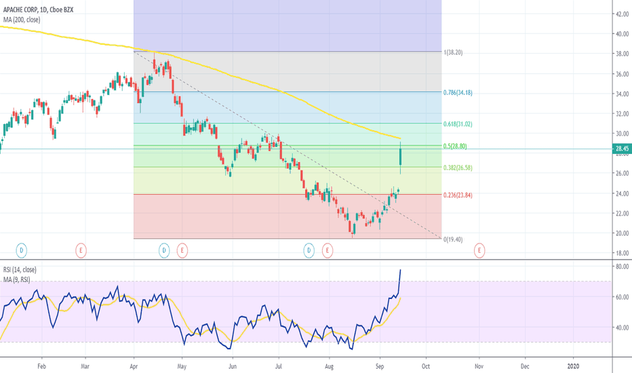Click the APACHE CORP, 1D, Cboe BZX title
632x373 pixels.
38,9
